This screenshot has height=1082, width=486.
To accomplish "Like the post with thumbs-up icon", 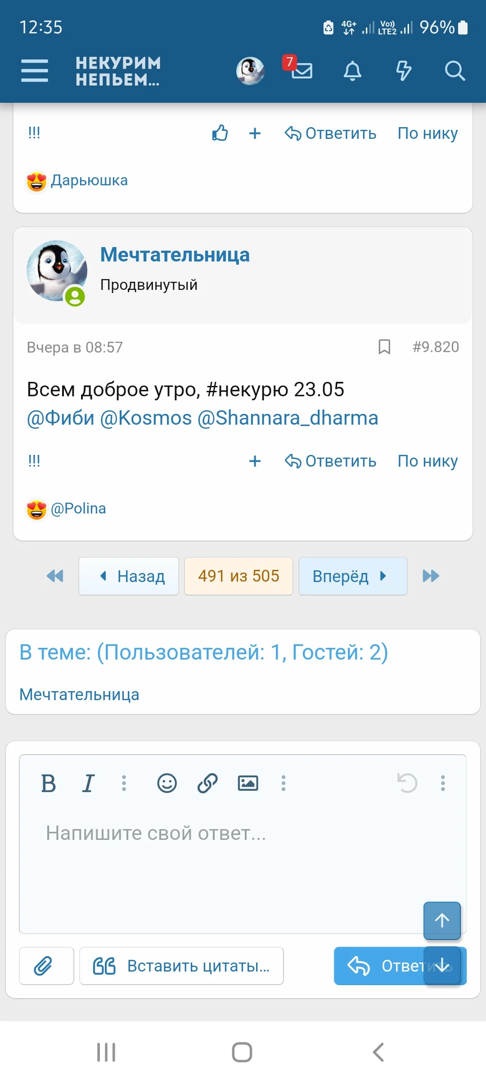I will point(220,133).
